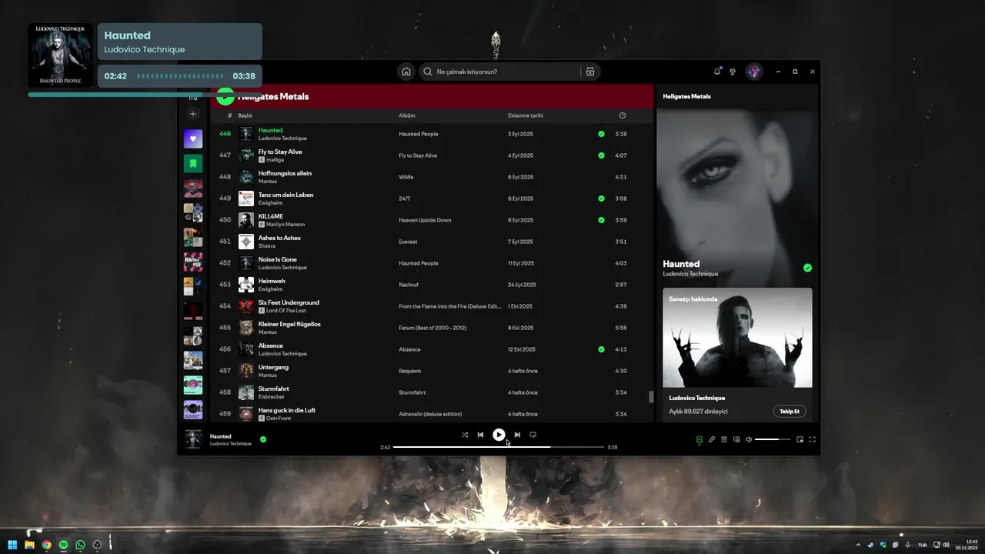The height and width of the screenshot is (554, 985).
Task: Toggle the Now Playing view panel
Action: point(700,439)
